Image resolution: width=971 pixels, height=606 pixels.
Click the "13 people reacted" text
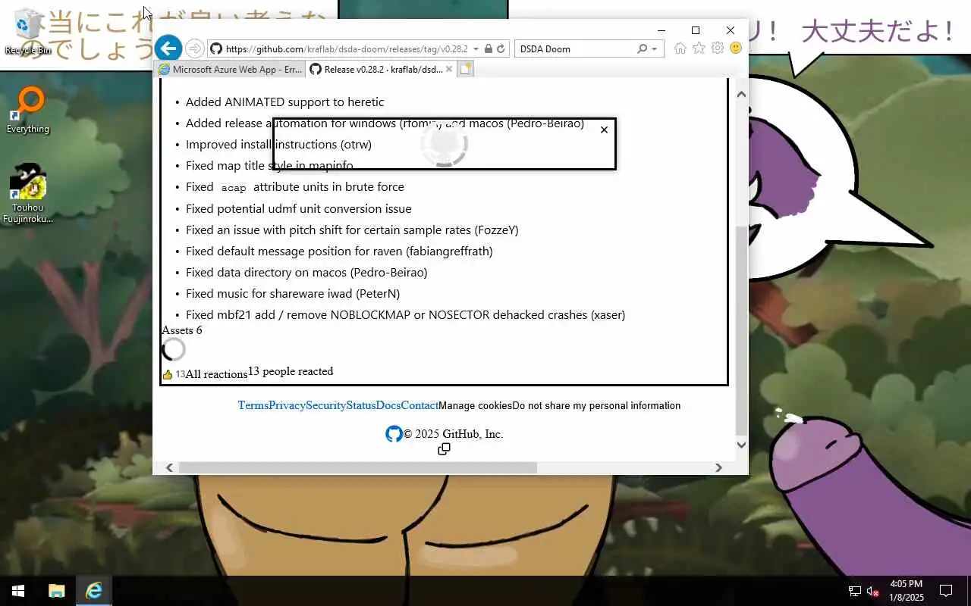pyautogui.click(x=291, y=371)
